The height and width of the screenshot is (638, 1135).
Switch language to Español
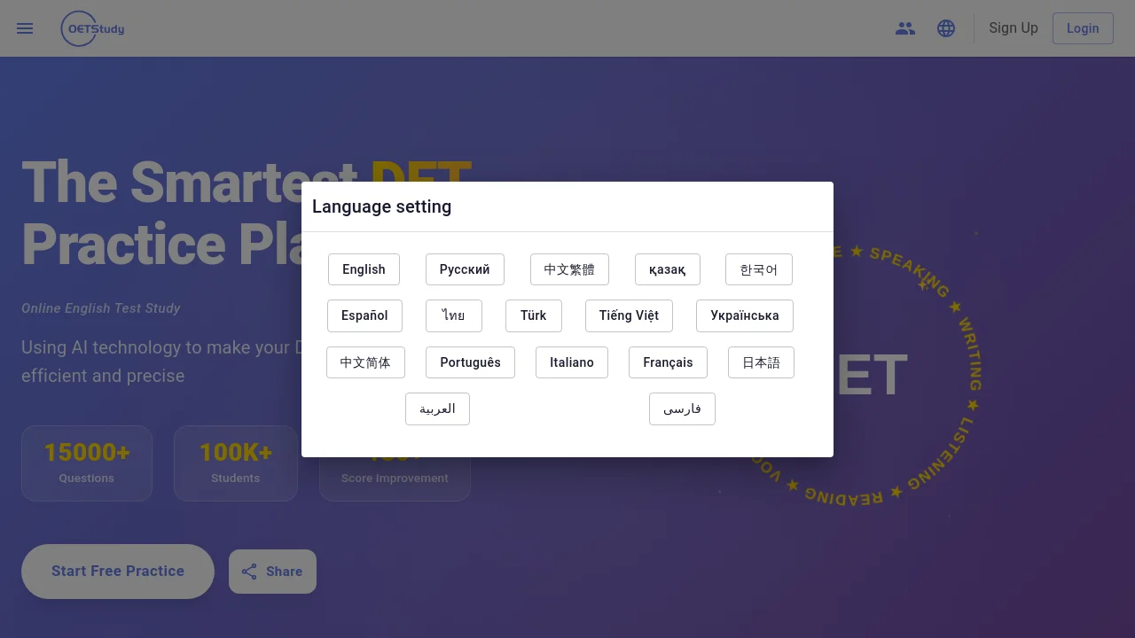pyautogui.click(x=364, y=315)
